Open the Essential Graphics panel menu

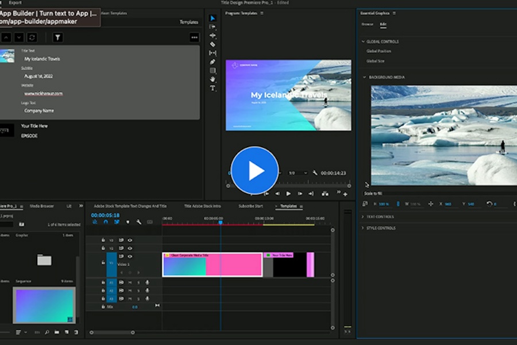point(394,13)
